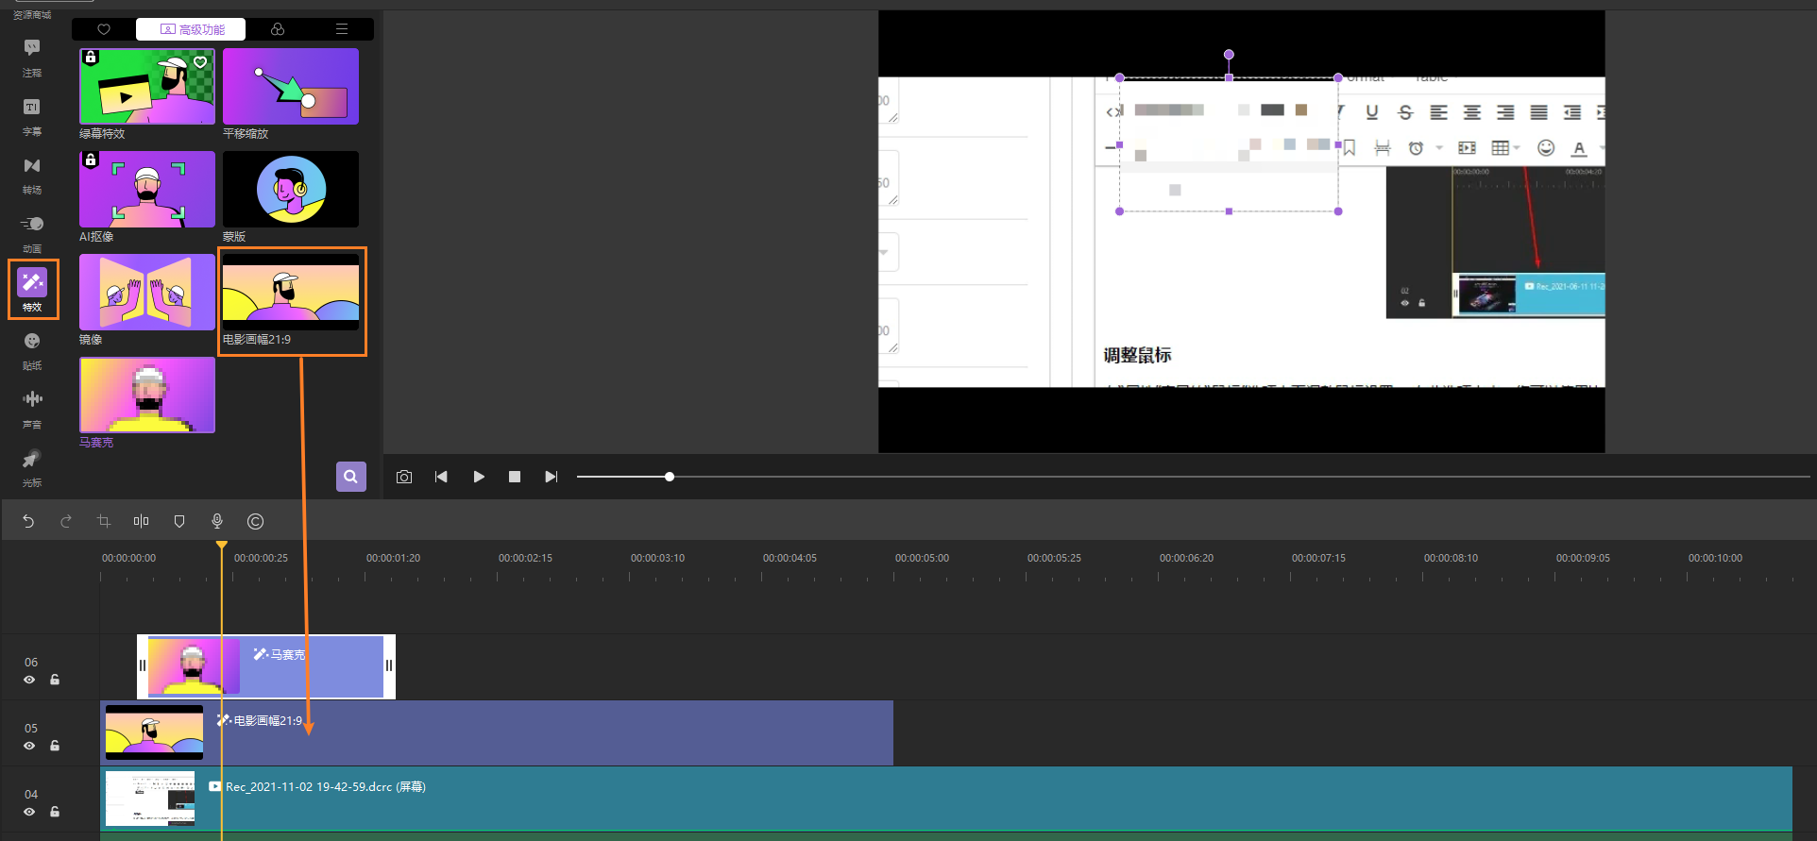Select the 电影画幅21:9 effect thumbnail

[x=291, y=292]
